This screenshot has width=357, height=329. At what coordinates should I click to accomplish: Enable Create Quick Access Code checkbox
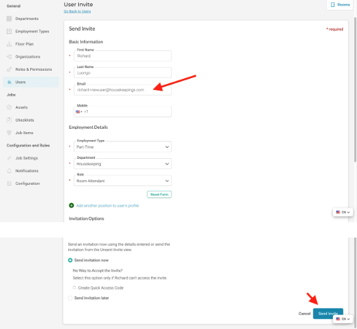coord(74,288)
